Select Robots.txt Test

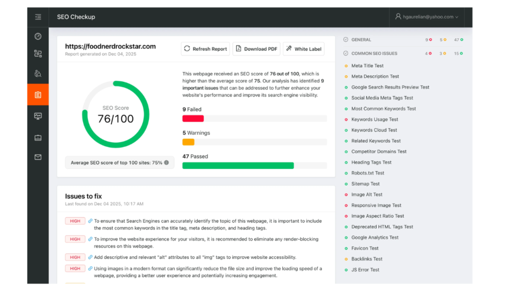367,173
